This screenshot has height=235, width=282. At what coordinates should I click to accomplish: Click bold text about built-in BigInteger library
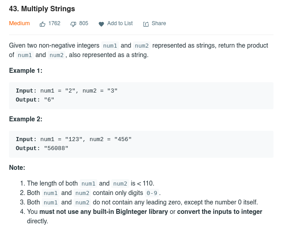click(104, 212)
